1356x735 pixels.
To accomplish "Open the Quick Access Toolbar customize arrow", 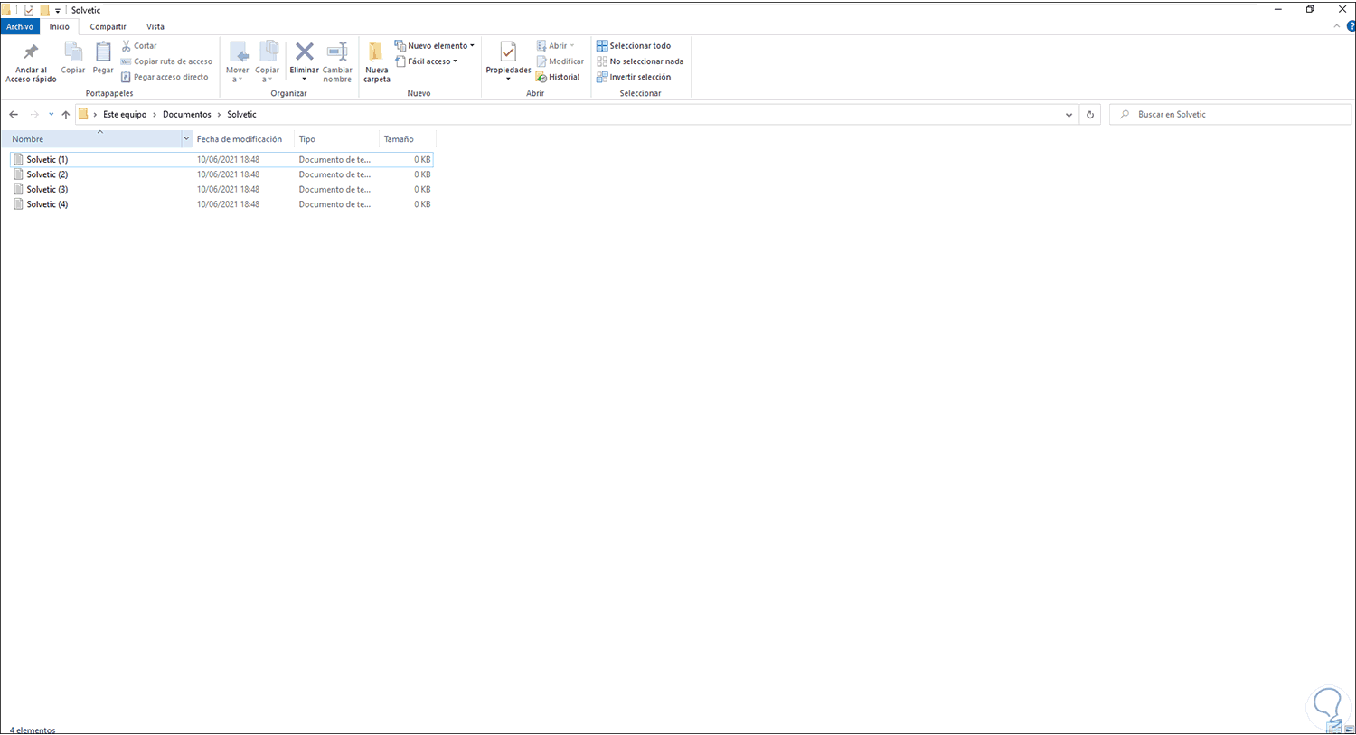I will pos(58,11).
